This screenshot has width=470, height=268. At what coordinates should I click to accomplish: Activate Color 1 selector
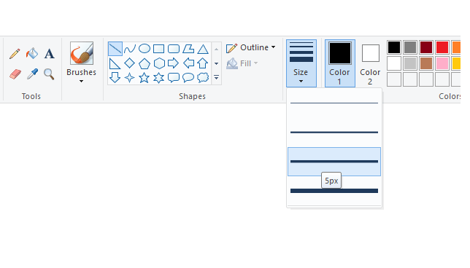(x=340, y=63)
